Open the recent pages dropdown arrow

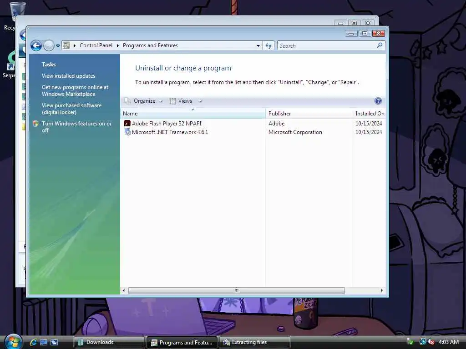(58, 46)
